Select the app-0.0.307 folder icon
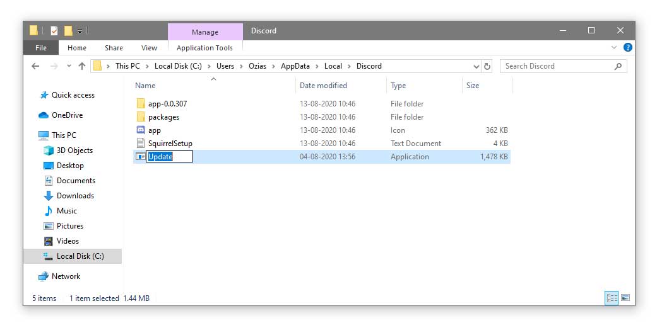This screenshot has height=323, width=657. tap(141, 104)
